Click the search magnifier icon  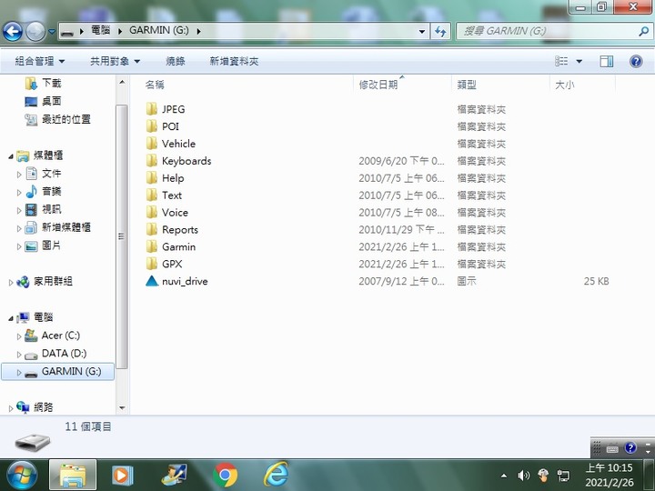coord(643,31)
